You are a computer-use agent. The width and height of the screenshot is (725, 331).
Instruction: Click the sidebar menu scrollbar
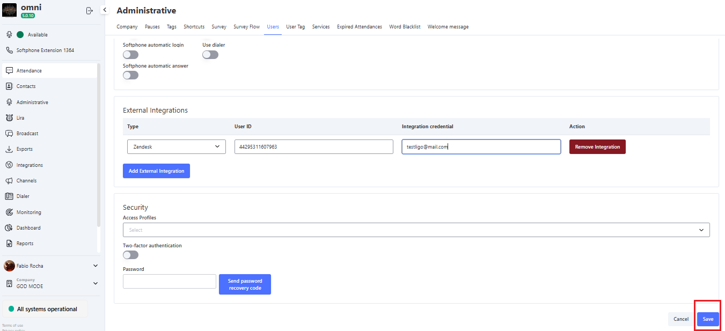98,145
